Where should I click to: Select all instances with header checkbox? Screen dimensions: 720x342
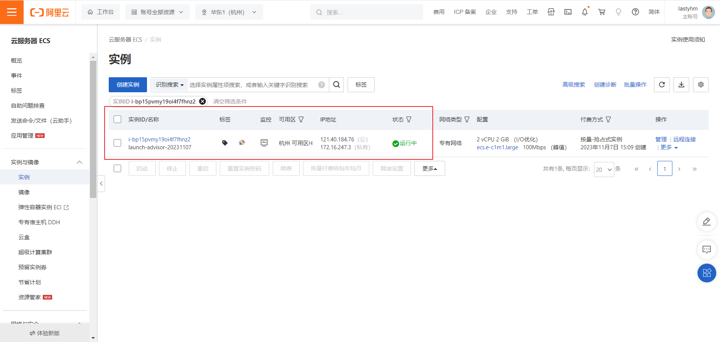[x=117, y=119]
